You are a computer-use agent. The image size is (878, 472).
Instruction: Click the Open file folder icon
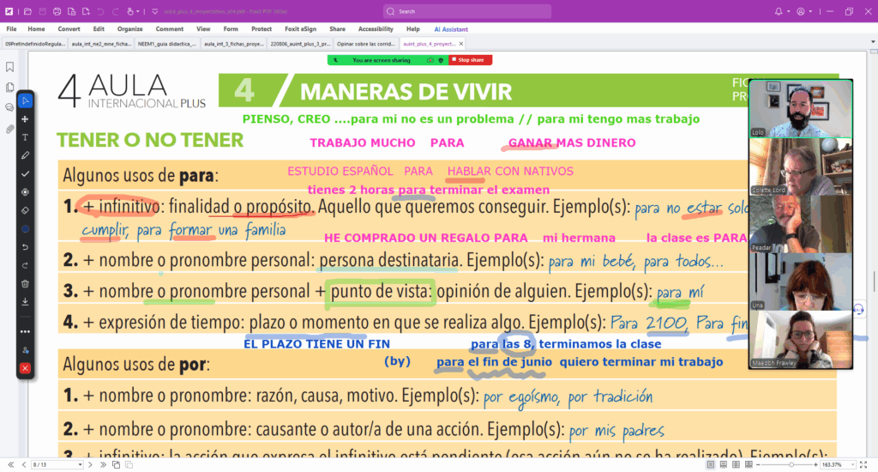(27, 11)
